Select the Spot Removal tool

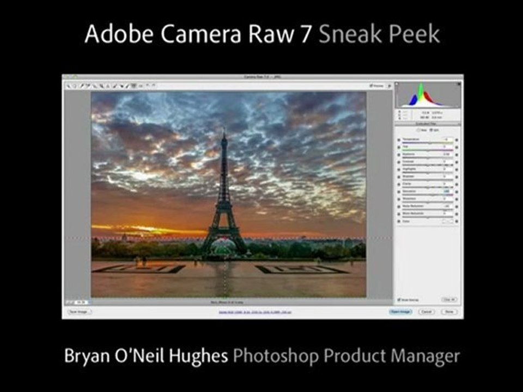click(114, 85)
